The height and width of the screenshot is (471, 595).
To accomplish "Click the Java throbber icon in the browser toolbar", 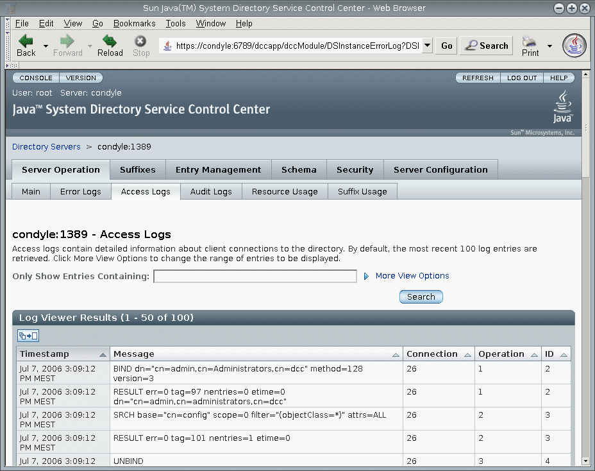I will click(574, 46).
